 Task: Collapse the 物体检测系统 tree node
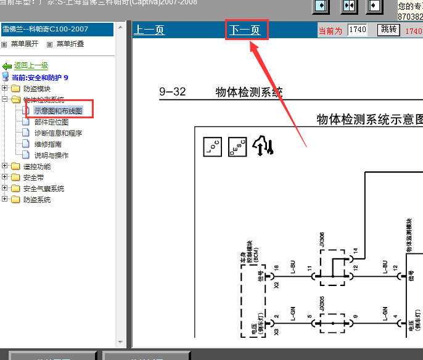(4, 99)
